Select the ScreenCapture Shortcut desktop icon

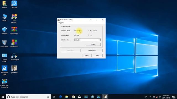pyautogui.click(x=4, y=84)
